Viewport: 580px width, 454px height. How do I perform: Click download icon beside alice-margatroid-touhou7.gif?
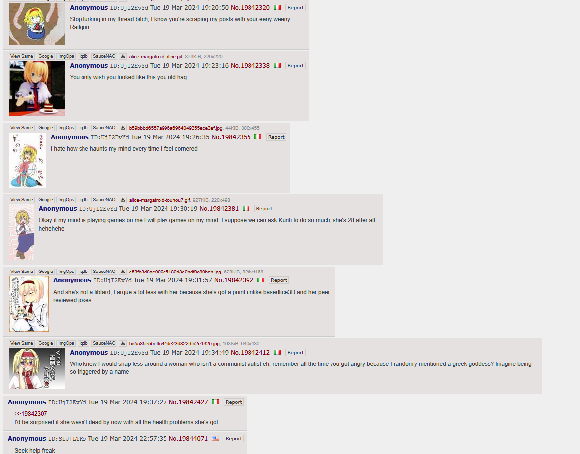click(x=123, y=200)
